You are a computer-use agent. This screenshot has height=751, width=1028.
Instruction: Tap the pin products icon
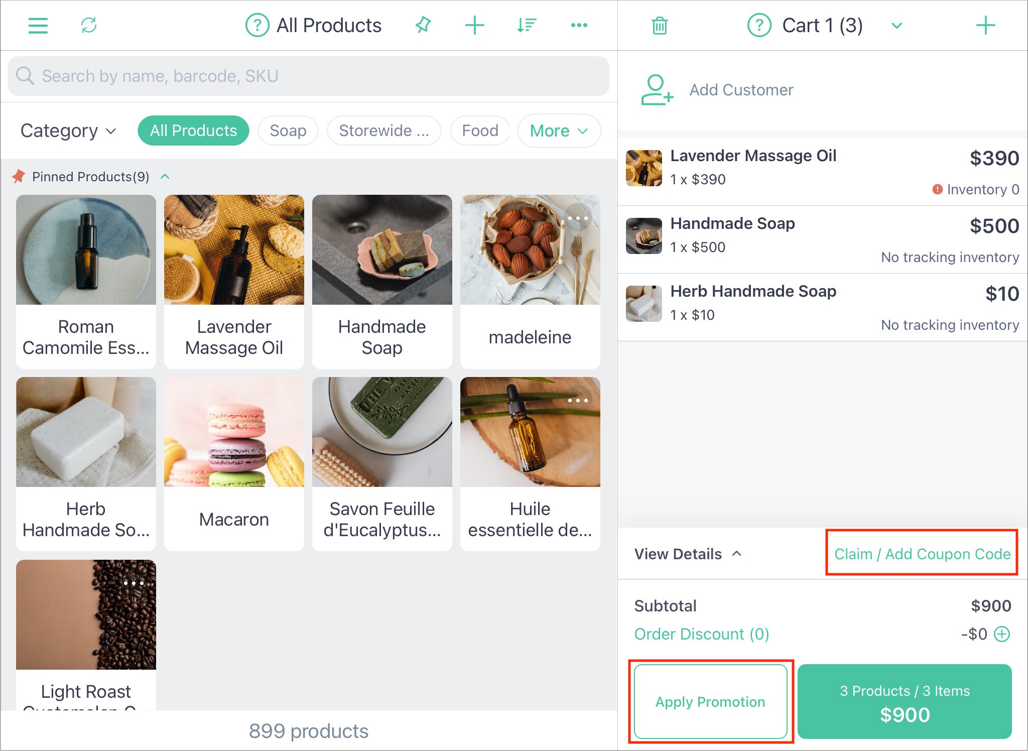point(423,25)
